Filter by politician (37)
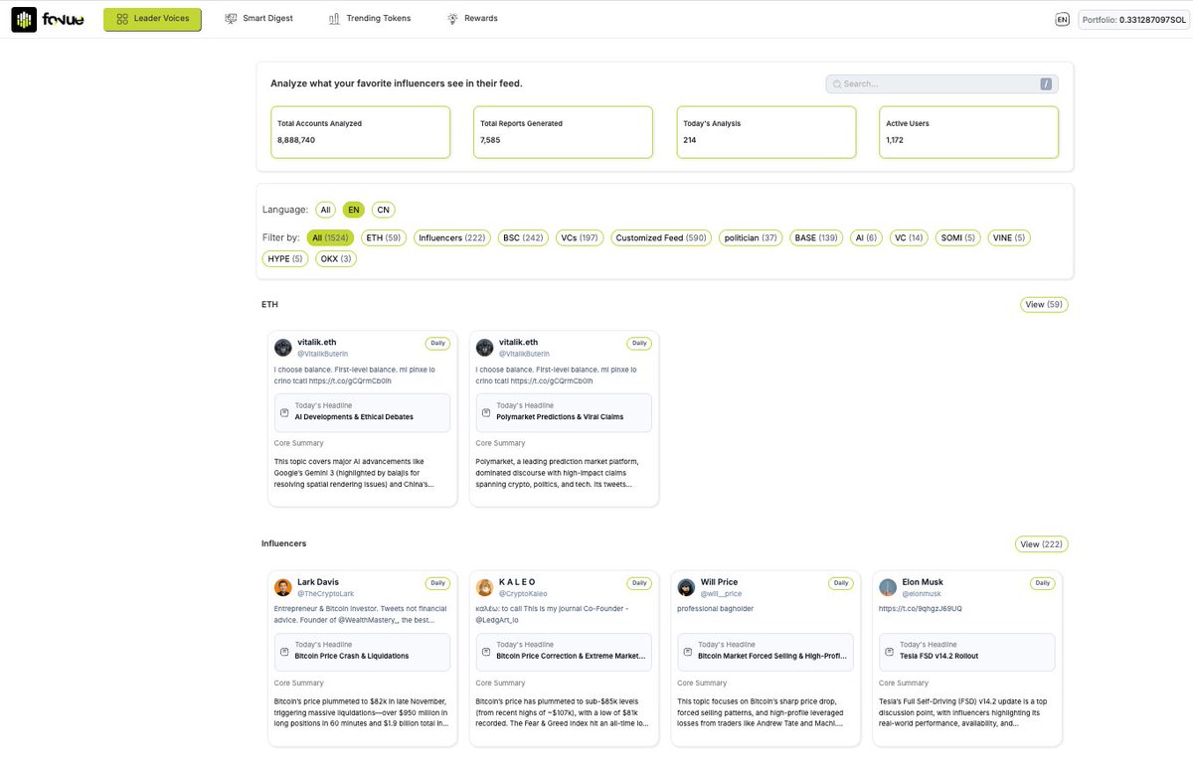Image resolution: width=1193 pixels, height=760 pixels. pyautogui.click(x=751, y=238)
